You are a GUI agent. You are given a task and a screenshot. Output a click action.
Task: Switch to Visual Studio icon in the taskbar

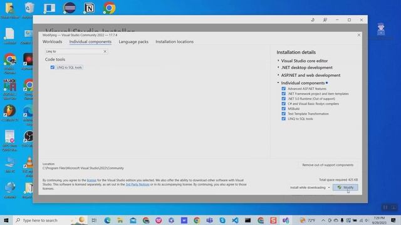286,220
